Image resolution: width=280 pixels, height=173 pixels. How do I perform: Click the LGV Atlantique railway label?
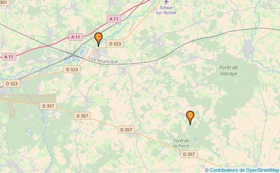click(103, 60)
